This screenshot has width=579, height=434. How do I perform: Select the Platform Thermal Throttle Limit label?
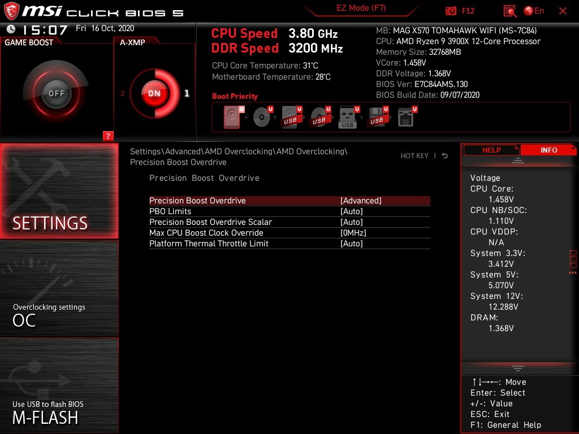tap(209, 244)
